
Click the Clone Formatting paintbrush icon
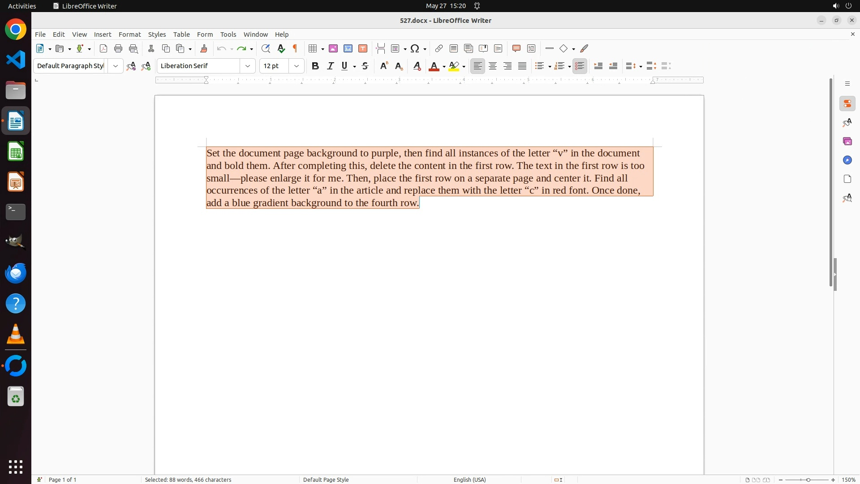204,48
